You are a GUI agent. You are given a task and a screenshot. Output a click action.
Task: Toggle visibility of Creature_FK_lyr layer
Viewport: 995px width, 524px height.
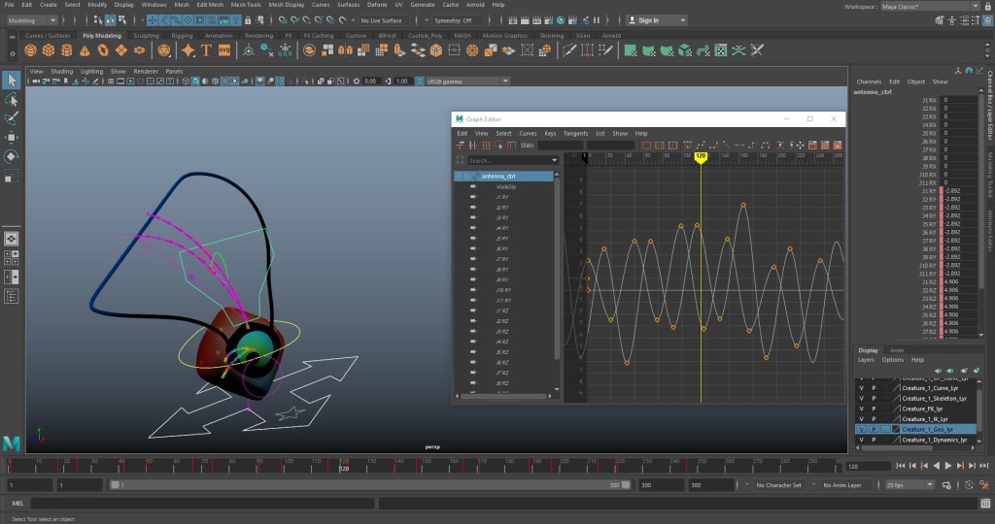(861, 409)
